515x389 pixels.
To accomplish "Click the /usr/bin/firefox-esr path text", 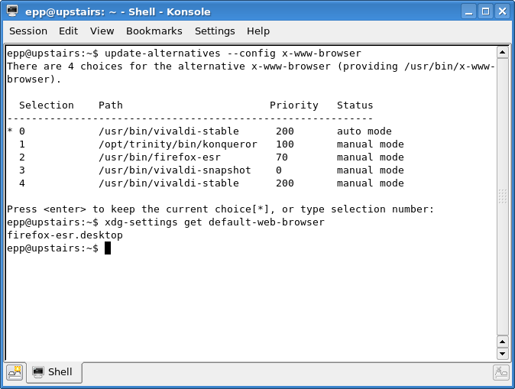I will tap(160, 157).
